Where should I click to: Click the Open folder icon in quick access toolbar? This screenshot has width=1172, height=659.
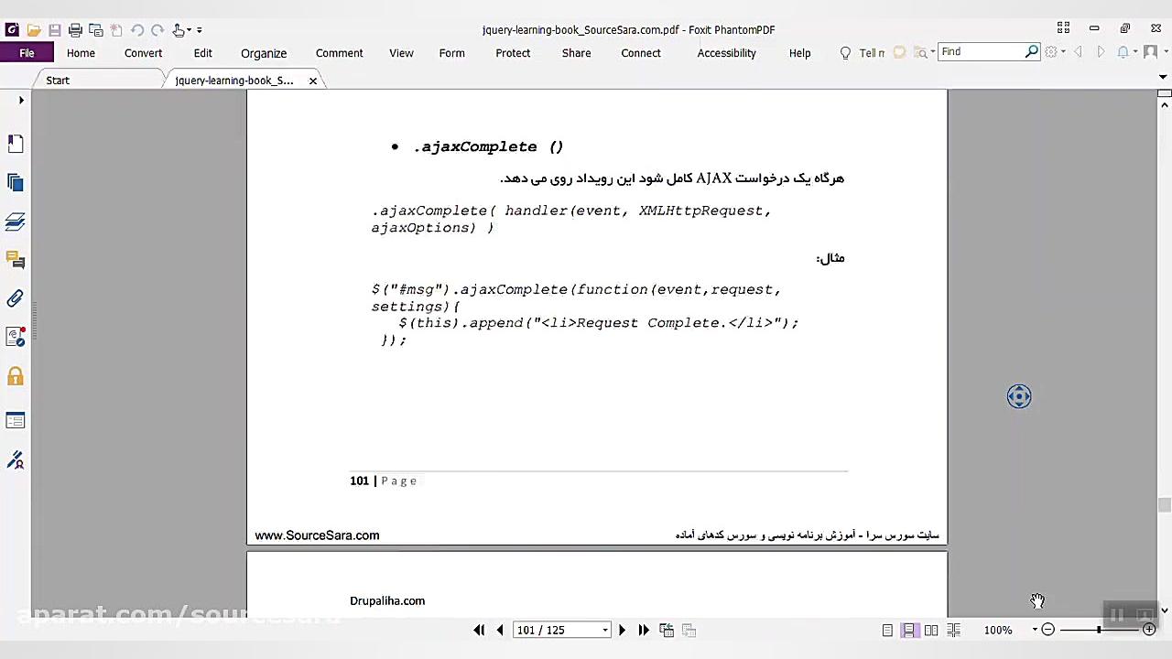pyautogui.click(x=34, y=30)
